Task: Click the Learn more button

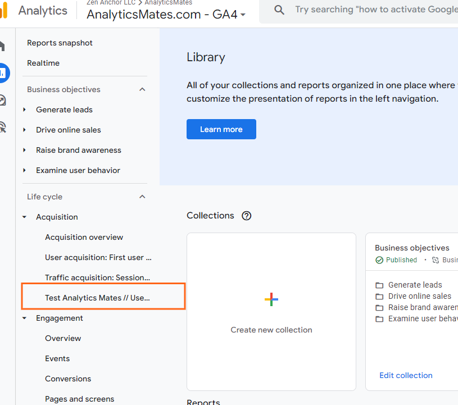Action: click(x=221, y=129)
